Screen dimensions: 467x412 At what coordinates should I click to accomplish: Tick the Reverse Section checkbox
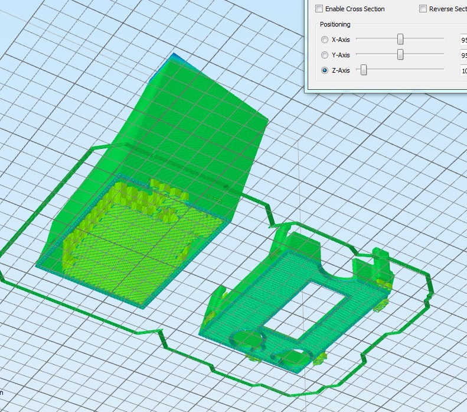coord(423,9)
